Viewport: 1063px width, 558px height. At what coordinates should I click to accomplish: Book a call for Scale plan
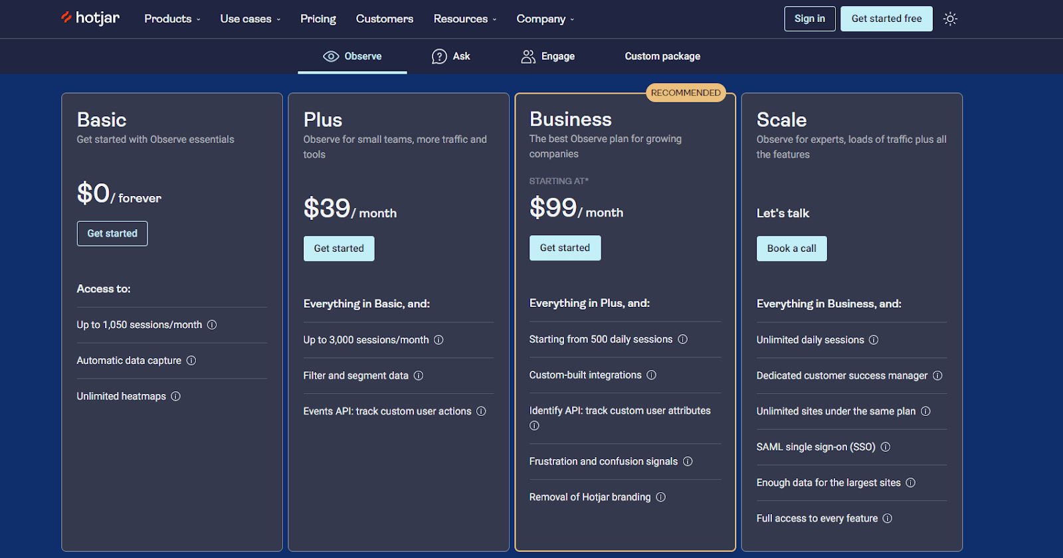pyautogui.click(x=792, y=248)
